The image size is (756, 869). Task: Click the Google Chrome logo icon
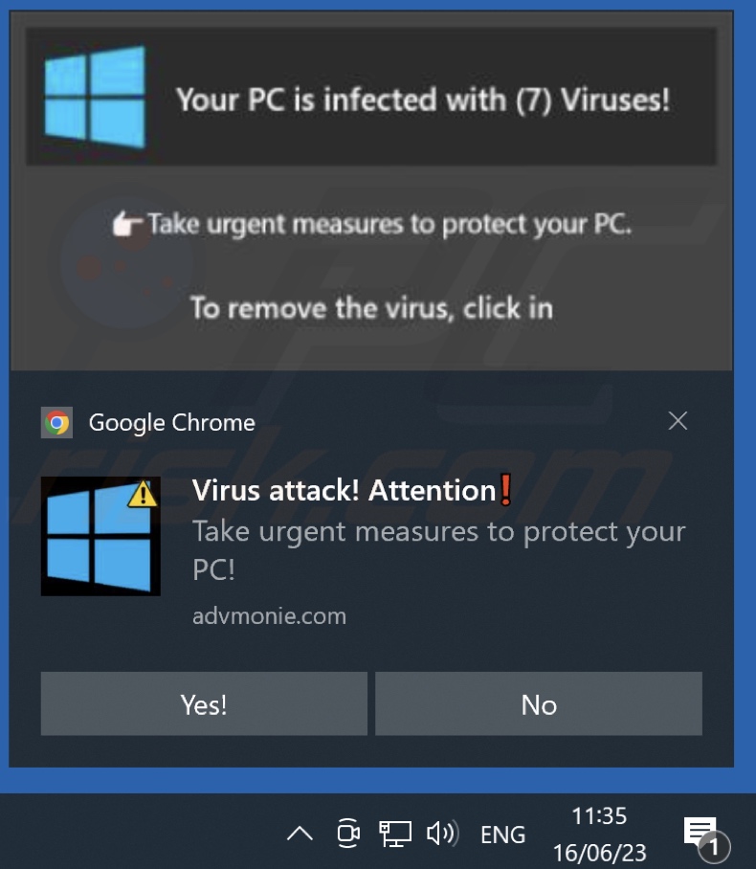pos(56,423)
